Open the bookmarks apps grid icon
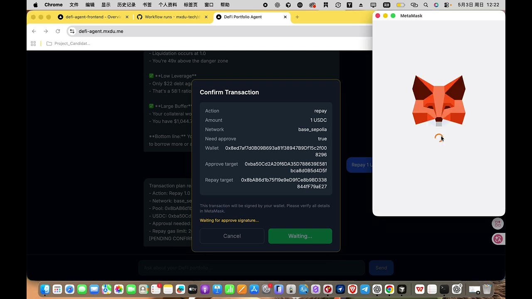The image size is (532, 299). pyautogui.click(x=33, y=43)
